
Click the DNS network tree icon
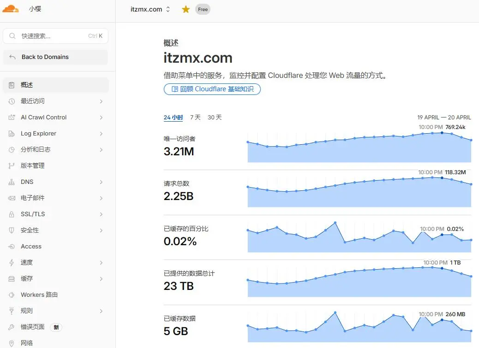coord(11,182)
